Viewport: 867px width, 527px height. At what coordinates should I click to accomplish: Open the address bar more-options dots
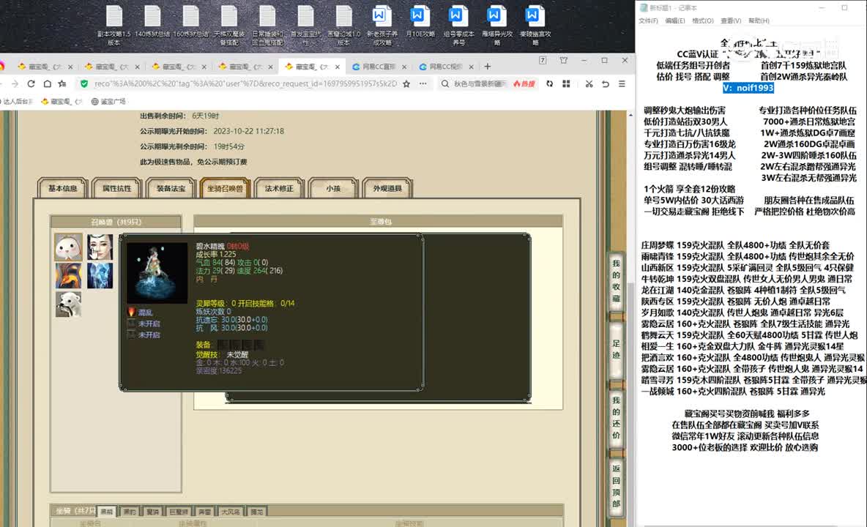pyautogui.click(x=423, y=84)
